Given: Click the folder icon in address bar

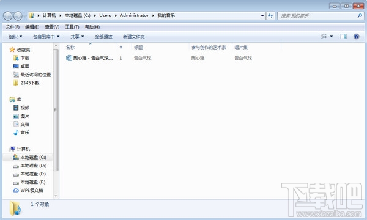Looking at the screenshot, I should pos(32,16).
